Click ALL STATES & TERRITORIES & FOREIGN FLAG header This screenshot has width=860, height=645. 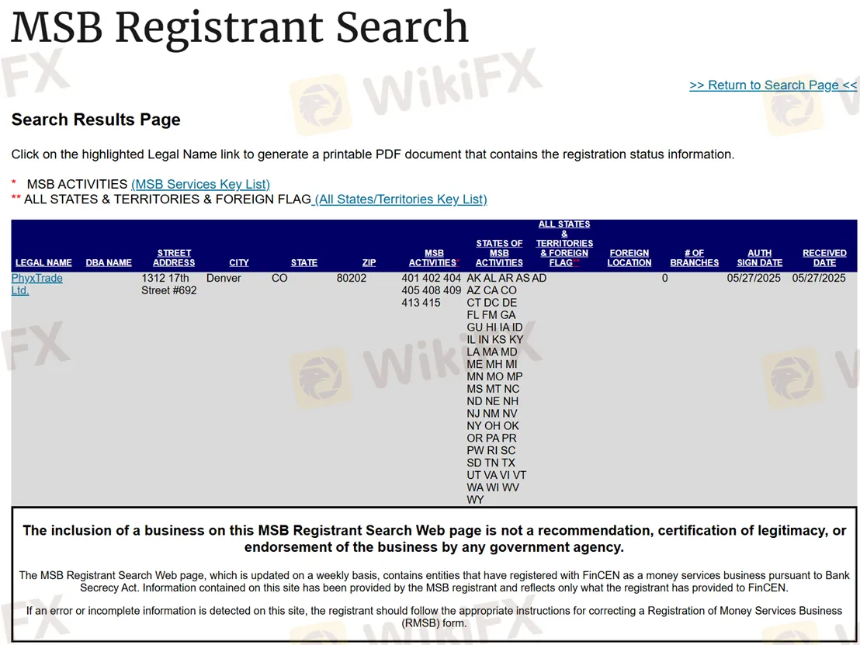(x=564, y=244)
